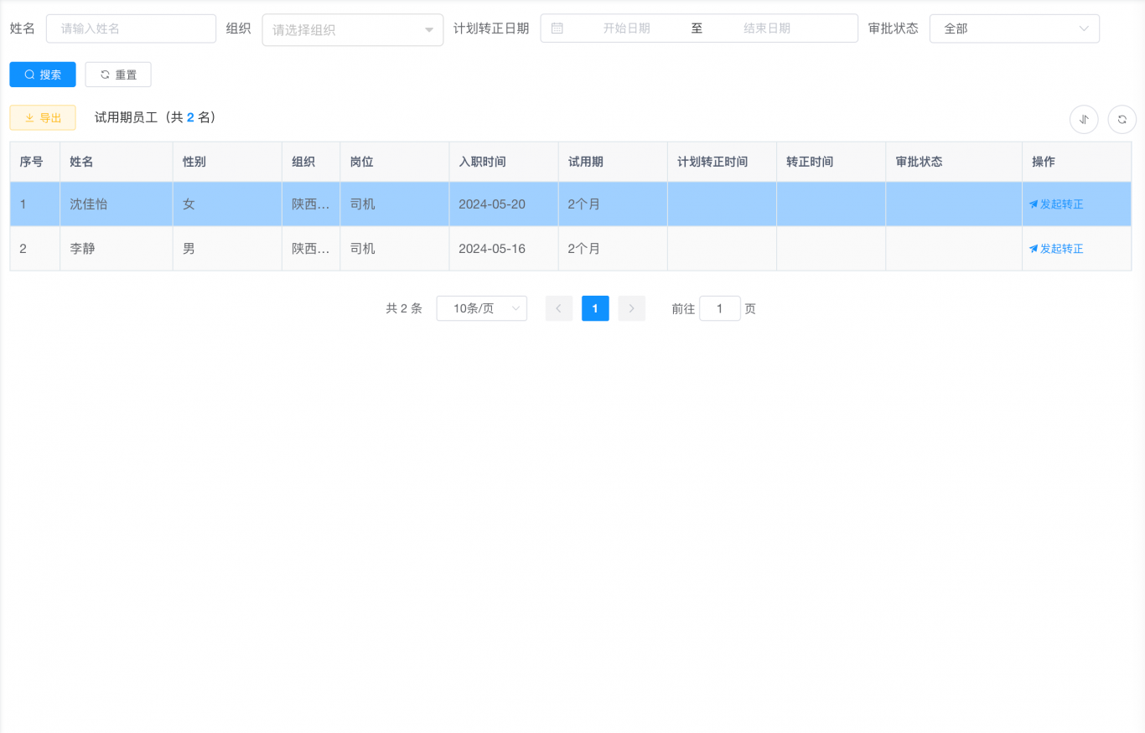1145x733 pixels.
Task: Click the 性别 column header
Action: coord(228,162)
